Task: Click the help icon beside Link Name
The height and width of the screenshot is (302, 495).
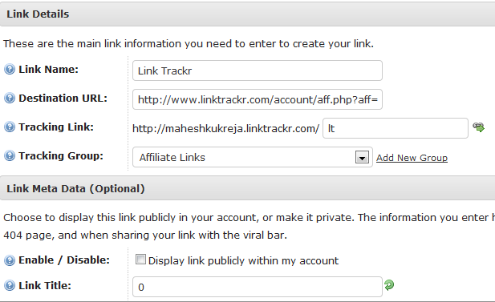Action: click(x=10, y=69)
